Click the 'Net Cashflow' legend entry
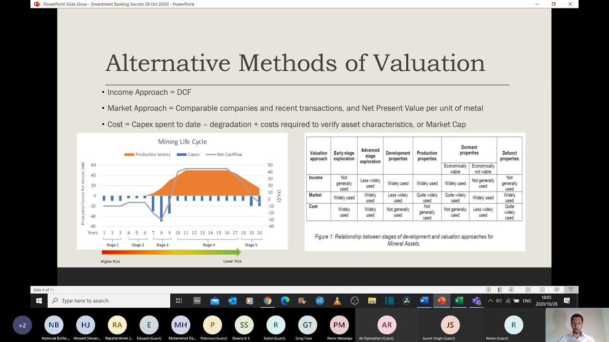 tap(224, 154)
